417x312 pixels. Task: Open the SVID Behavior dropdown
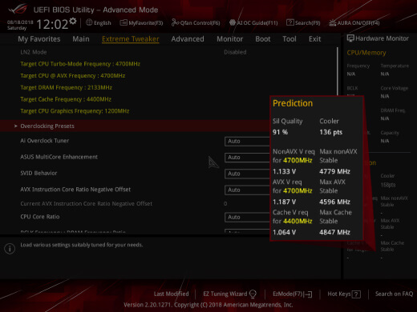click(247, 174)
